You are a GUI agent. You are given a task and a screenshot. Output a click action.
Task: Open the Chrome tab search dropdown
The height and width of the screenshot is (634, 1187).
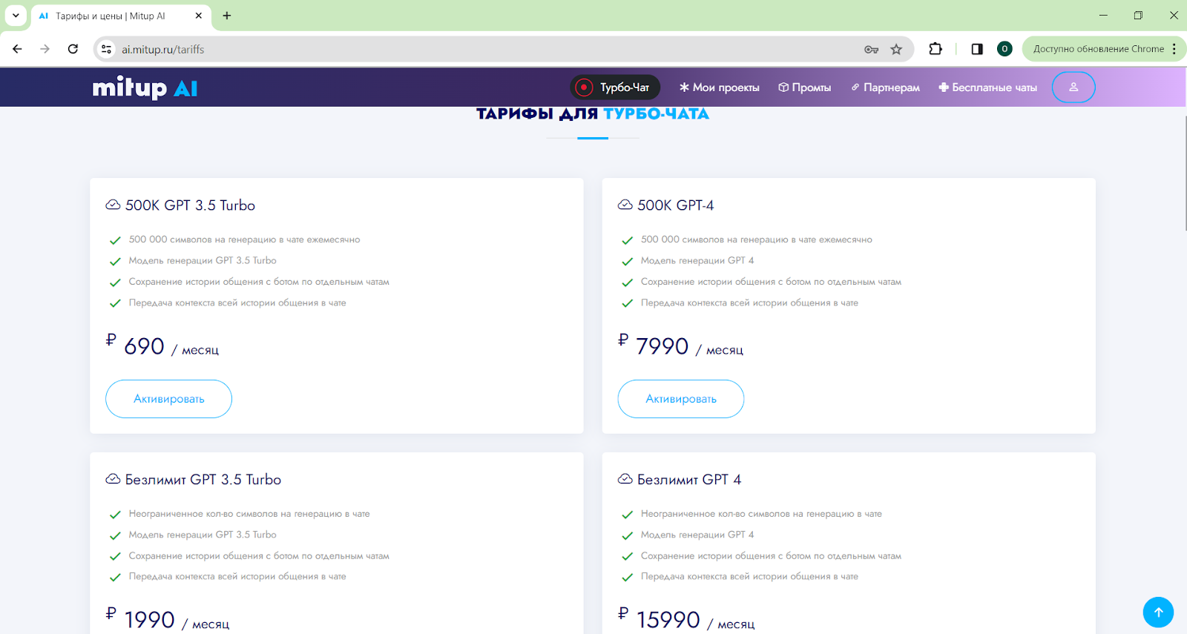point(16,16)
